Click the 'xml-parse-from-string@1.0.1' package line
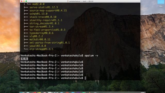Image resolution: width=165 pixels, height=93 pixels. 49,43
